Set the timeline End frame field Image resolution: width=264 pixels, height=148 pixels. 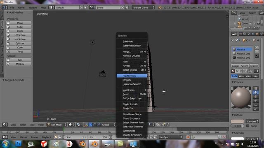[x=99, y=137]
